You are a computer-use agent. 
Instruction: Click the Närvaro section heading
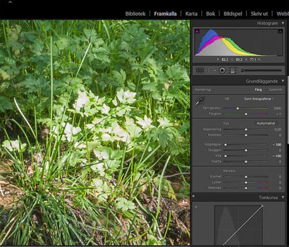pyautogui.click(x=229, y=171)
